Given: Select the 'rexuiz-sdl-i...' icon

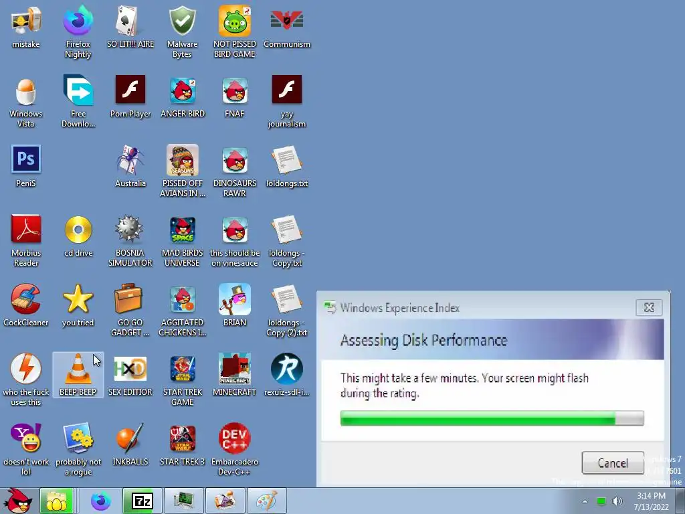Looking at the screenshot, I should pos(286,375).
